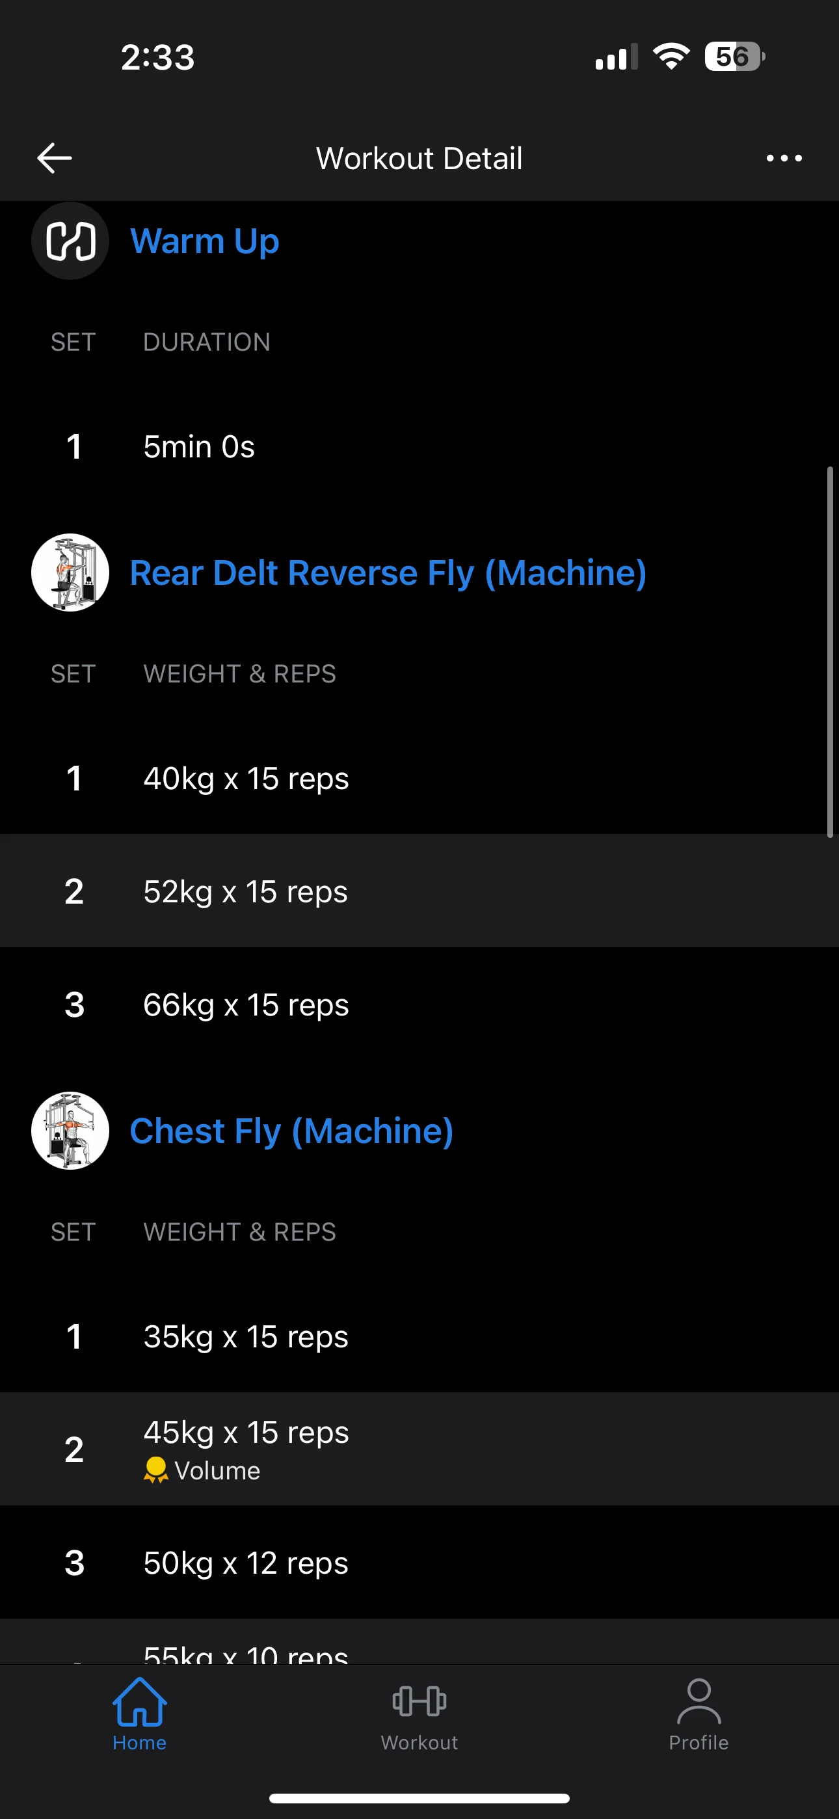839x1819 pixels.
Task: Open Chest Fly (Machine) exercise link
Action: coord(291,1131)
